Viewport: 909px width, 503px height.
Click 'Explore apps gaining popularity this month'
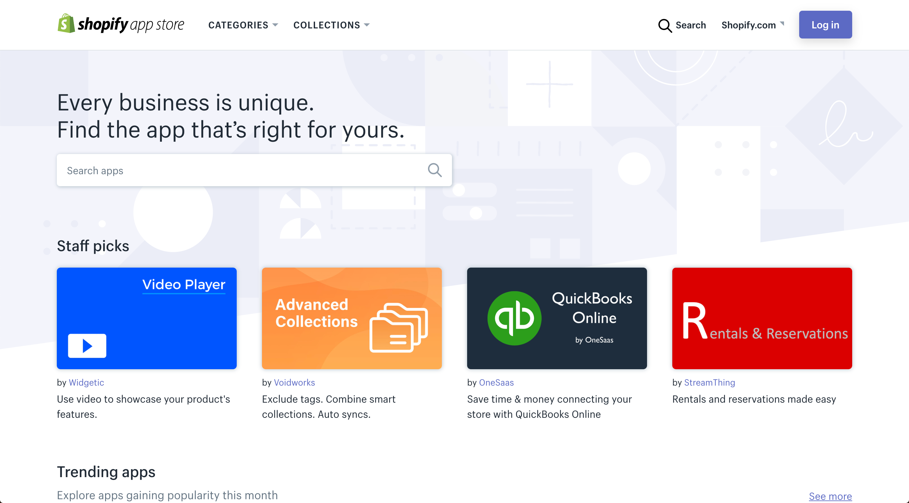[167, 495]
